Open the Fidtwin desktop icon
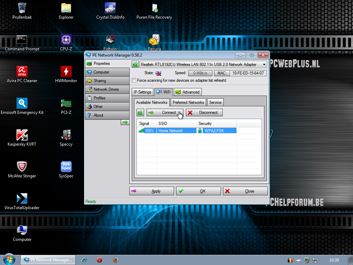Screen dimensions: 353x265 tap(110, 43)
